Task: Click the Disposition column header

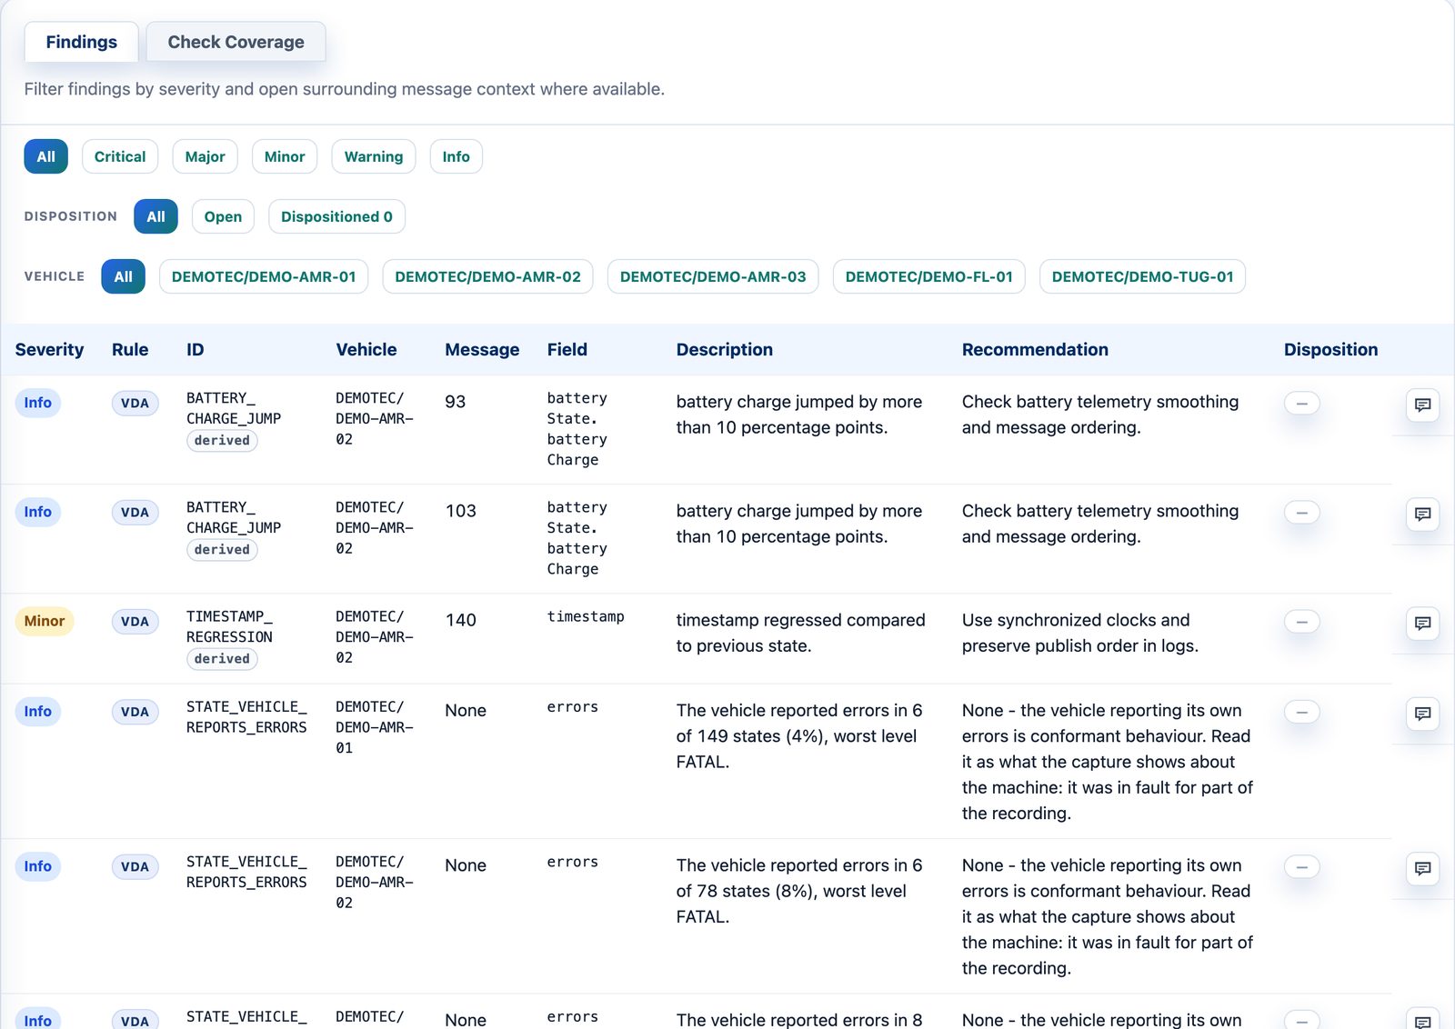Action: 1330,350
